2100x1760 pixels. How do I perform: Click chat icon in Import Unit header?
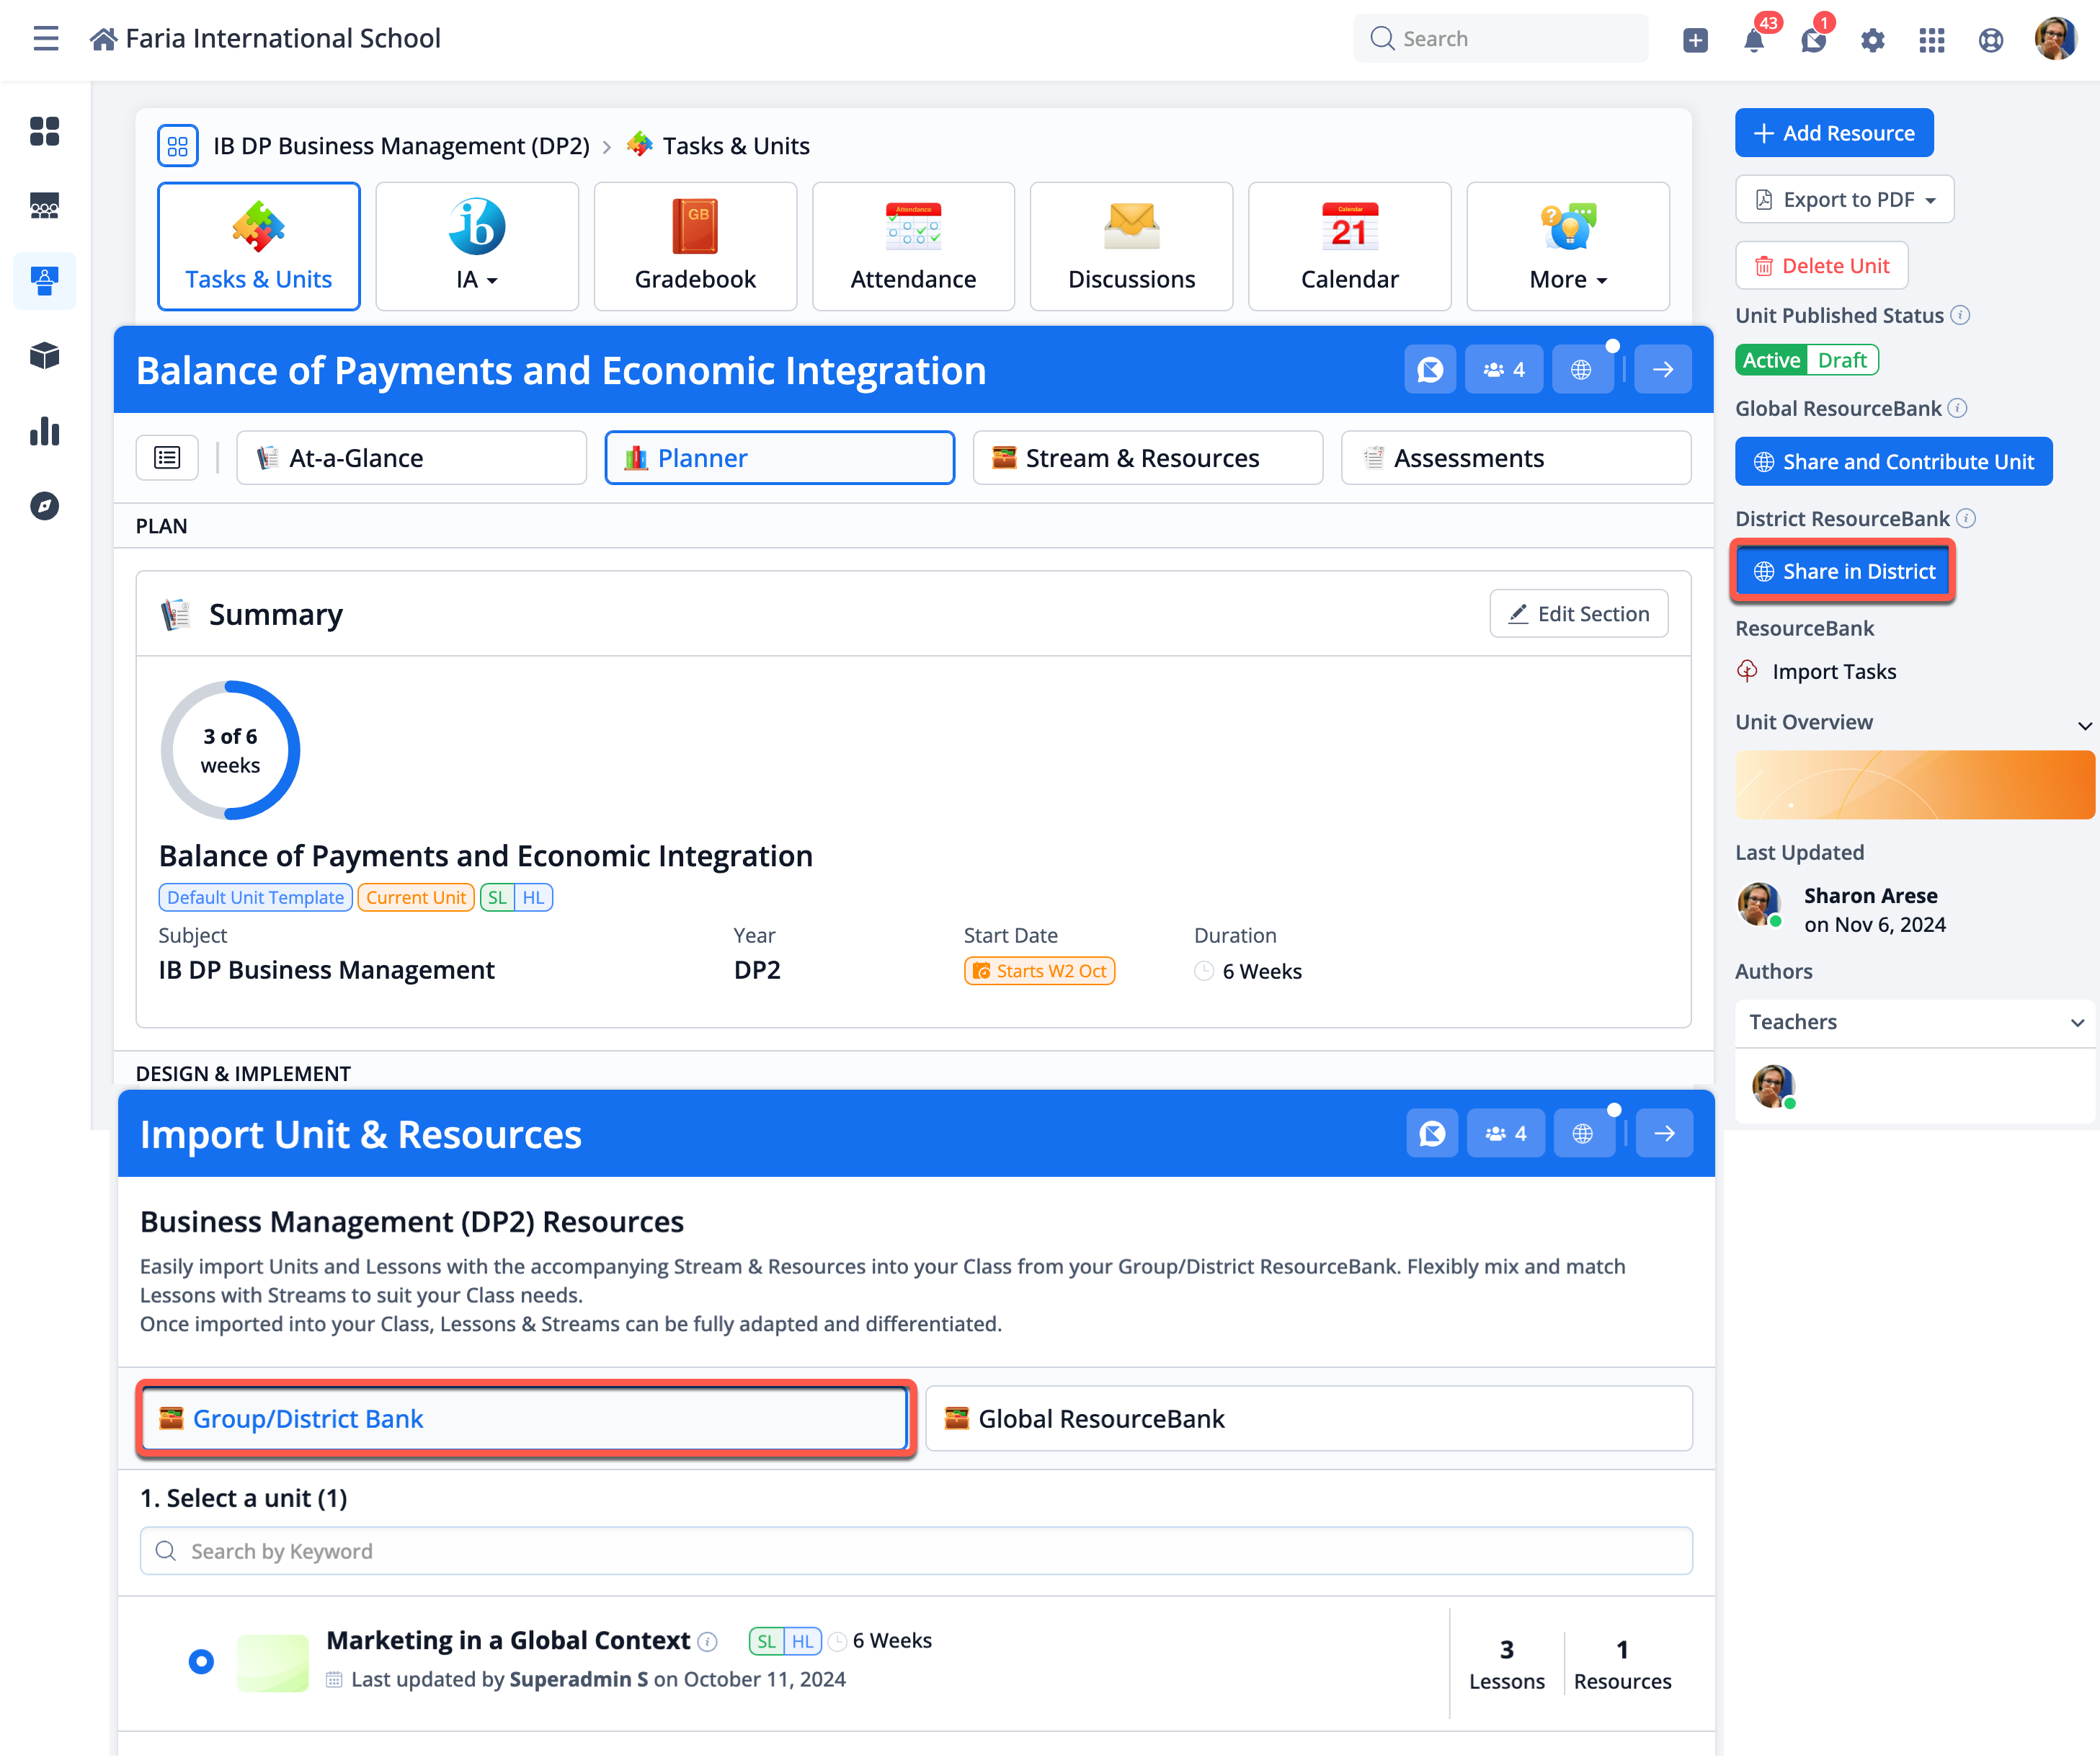click(x=1432, y=1134)
